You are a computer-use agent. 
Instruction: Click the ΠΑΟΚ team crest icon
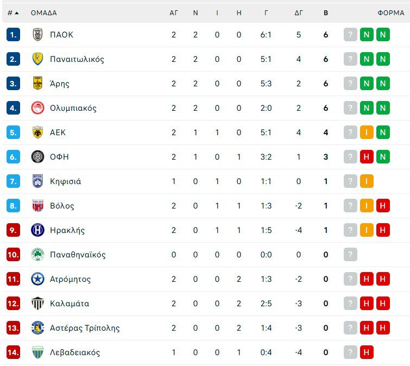click(37, 35)
